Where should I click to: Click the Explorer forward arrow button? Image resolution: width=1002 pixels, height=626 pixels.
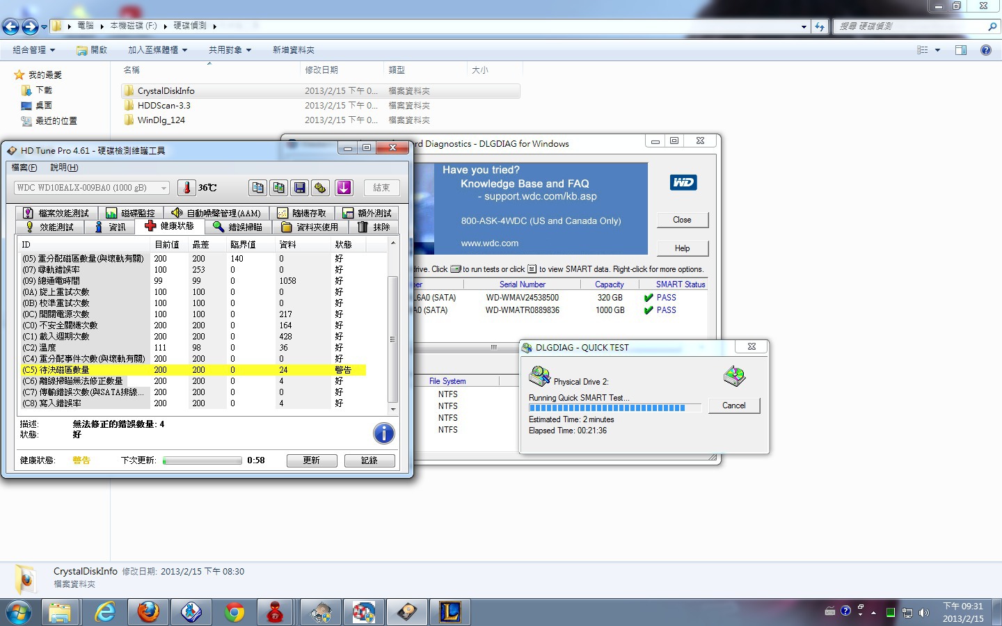click(x=30, y=26)
